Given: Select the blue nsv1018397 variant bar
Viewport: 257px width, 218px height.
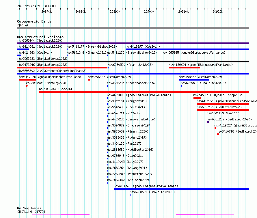Looking at the screenshot, I should pyautogui.click(x=187, y=49).
